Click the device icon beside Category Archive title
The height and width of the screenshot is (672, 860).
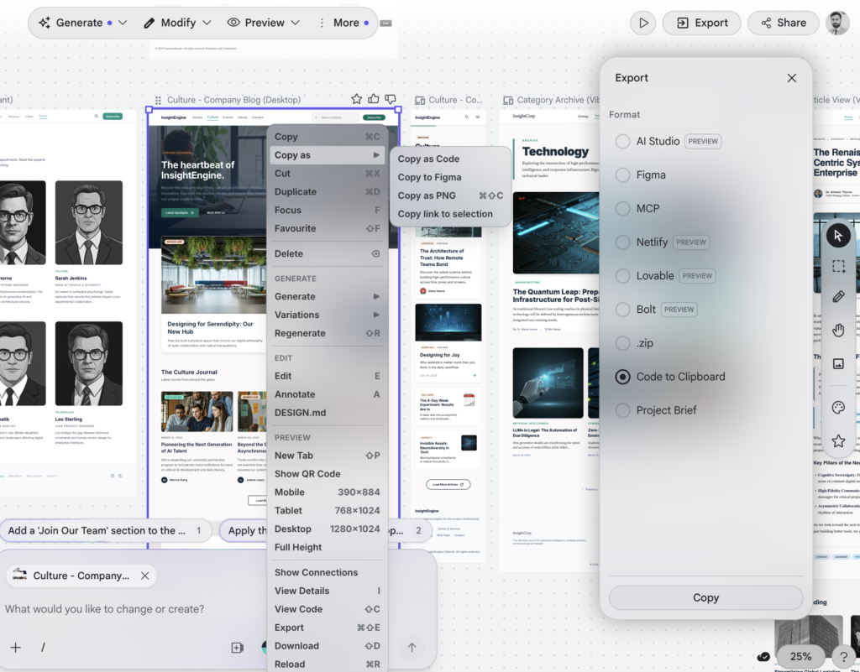click(508, 100)
